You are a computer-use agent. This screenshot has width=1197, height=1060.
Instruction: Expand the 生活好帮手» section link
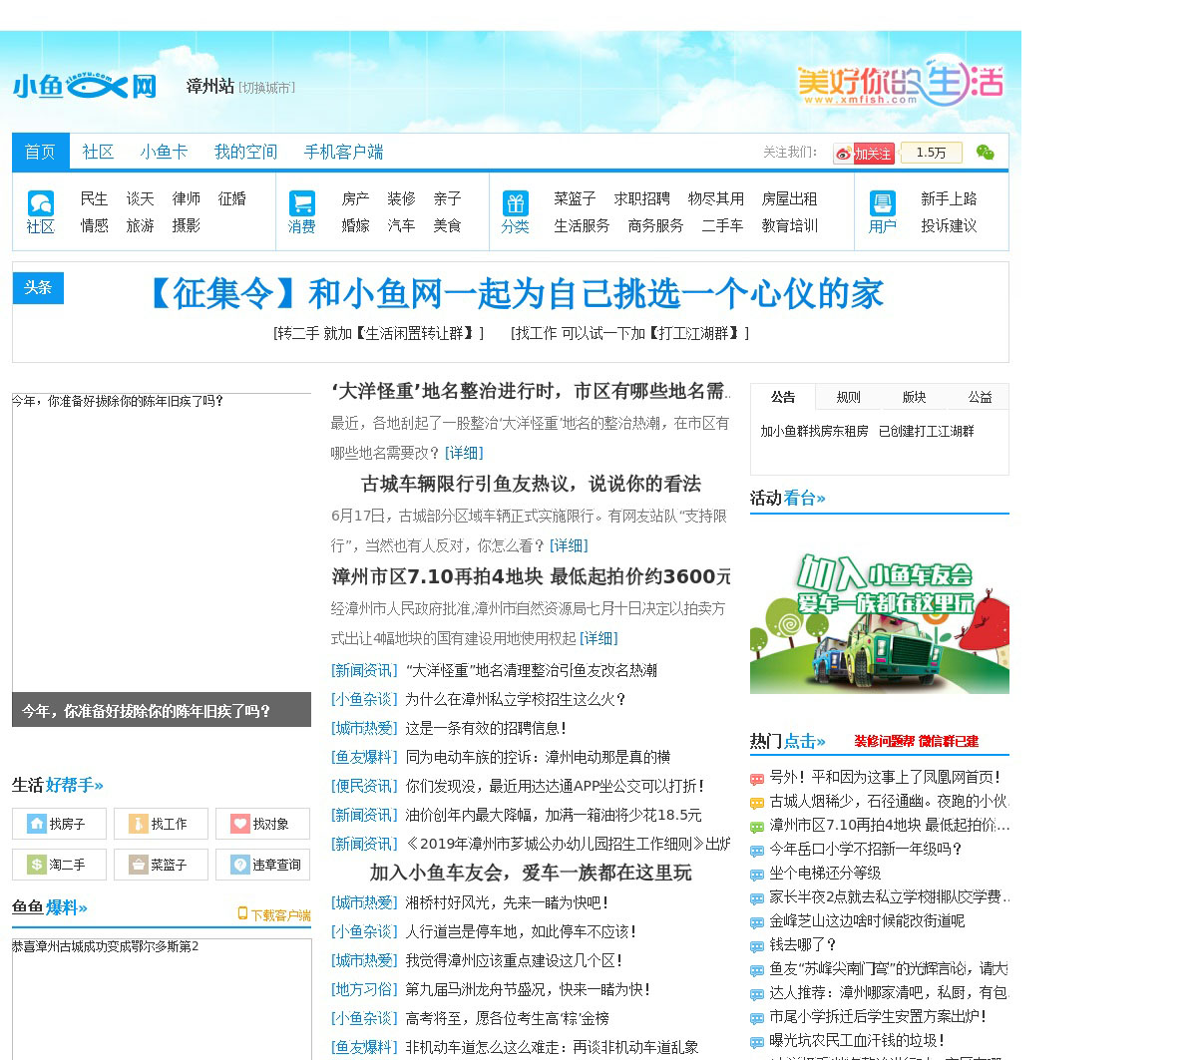pyautogui.click(x=58, y=785)
